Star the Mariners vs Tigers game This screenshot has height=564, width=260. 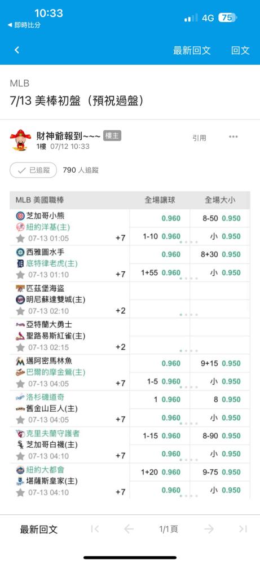[20, 275]
